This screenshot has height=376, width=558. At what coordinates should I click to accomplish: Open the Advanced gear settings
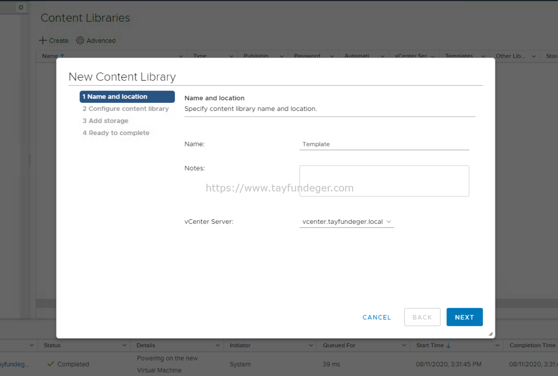coord(80,40)
